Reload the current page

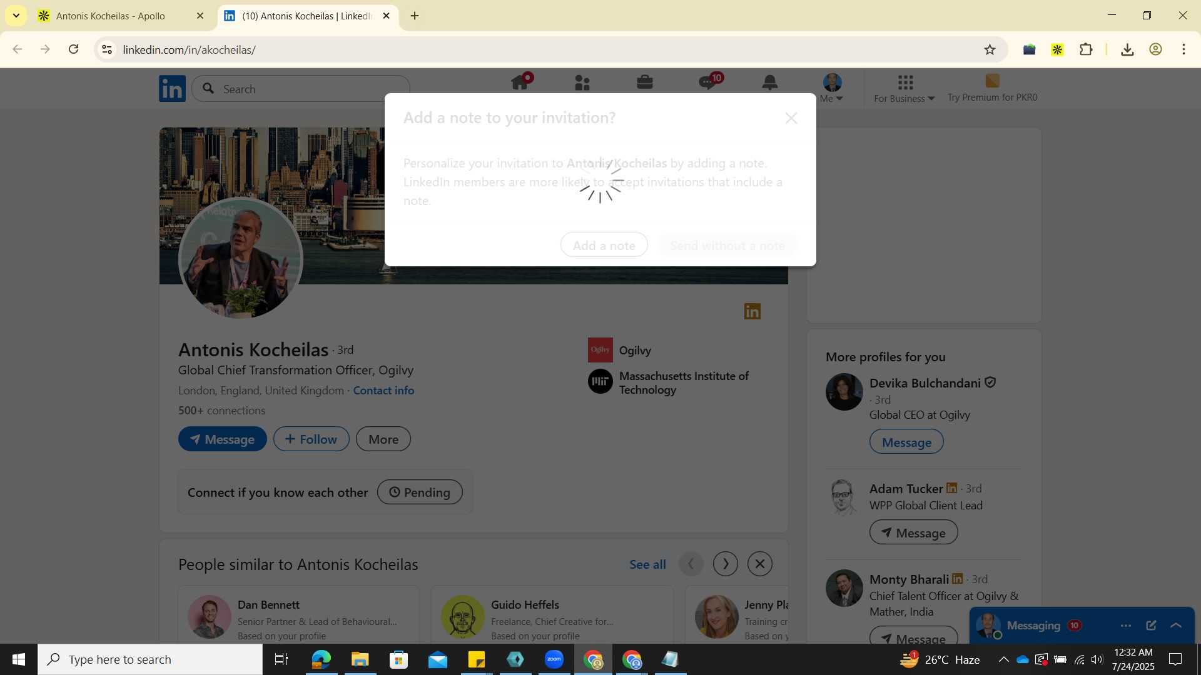(x=73, y=49)
